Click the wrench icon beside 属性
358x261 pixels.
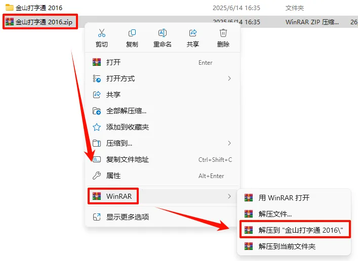pyautogui.click(x=97, y=176)
